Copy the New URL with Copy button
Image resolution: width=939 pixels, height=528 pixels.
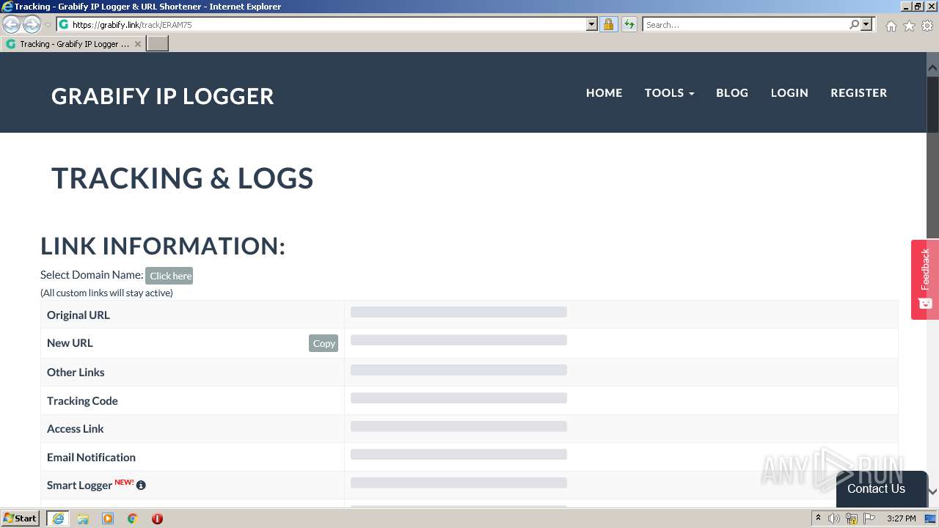tap(324, 343)
